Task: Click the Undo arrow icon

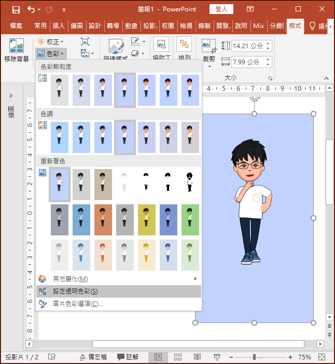Action: point(31,9)
